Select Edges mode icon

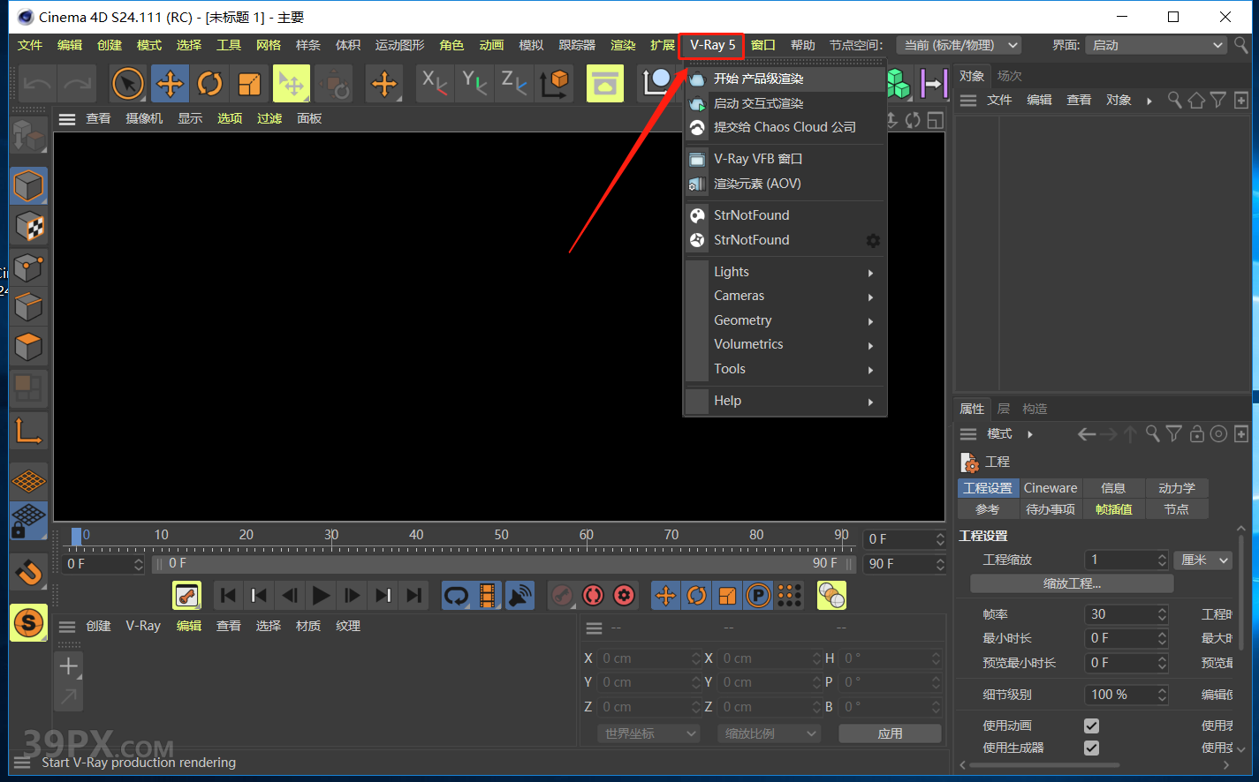click(x=28, y=307)
